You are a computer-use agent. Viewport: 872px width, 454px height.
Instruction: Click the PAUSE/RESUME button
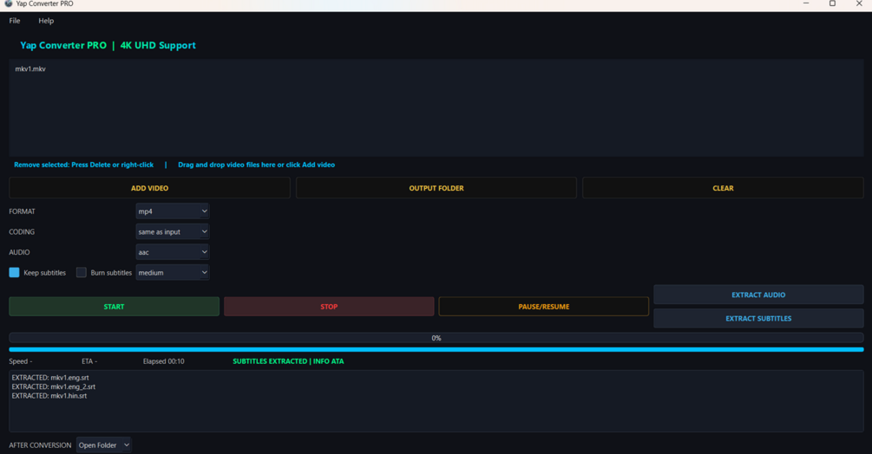pos(543,307)
